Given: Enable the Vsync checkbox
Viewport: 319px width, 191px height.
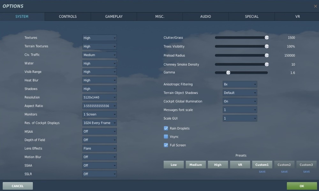Looking at the screenshot, I should (166, 137).
